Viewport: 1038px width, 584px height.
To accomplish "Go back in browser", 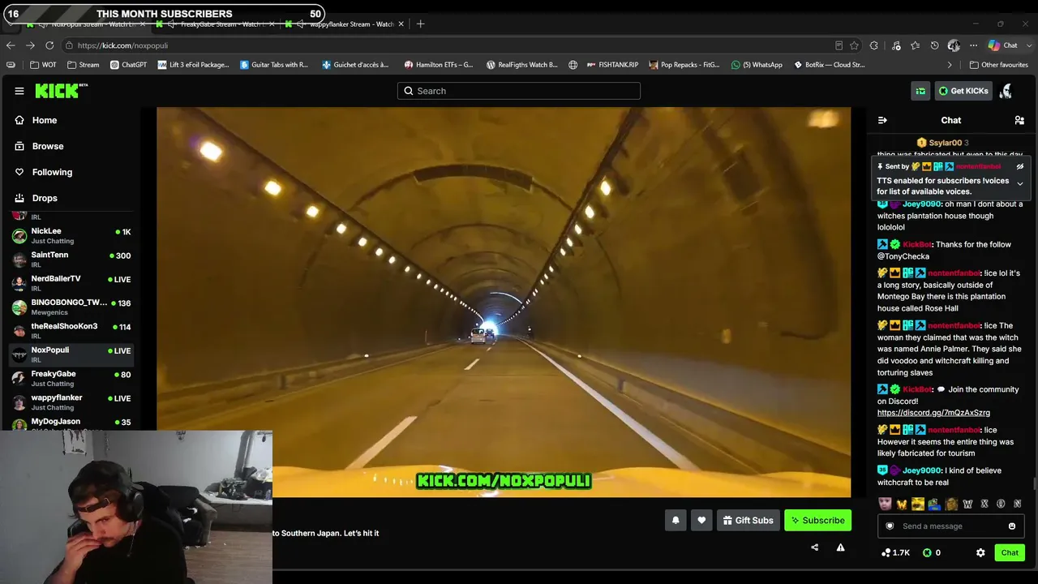I will pos(11,45).
